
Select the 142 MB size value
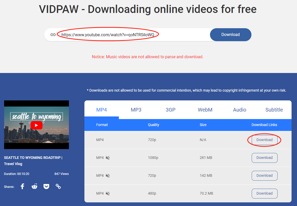point(206,175)
